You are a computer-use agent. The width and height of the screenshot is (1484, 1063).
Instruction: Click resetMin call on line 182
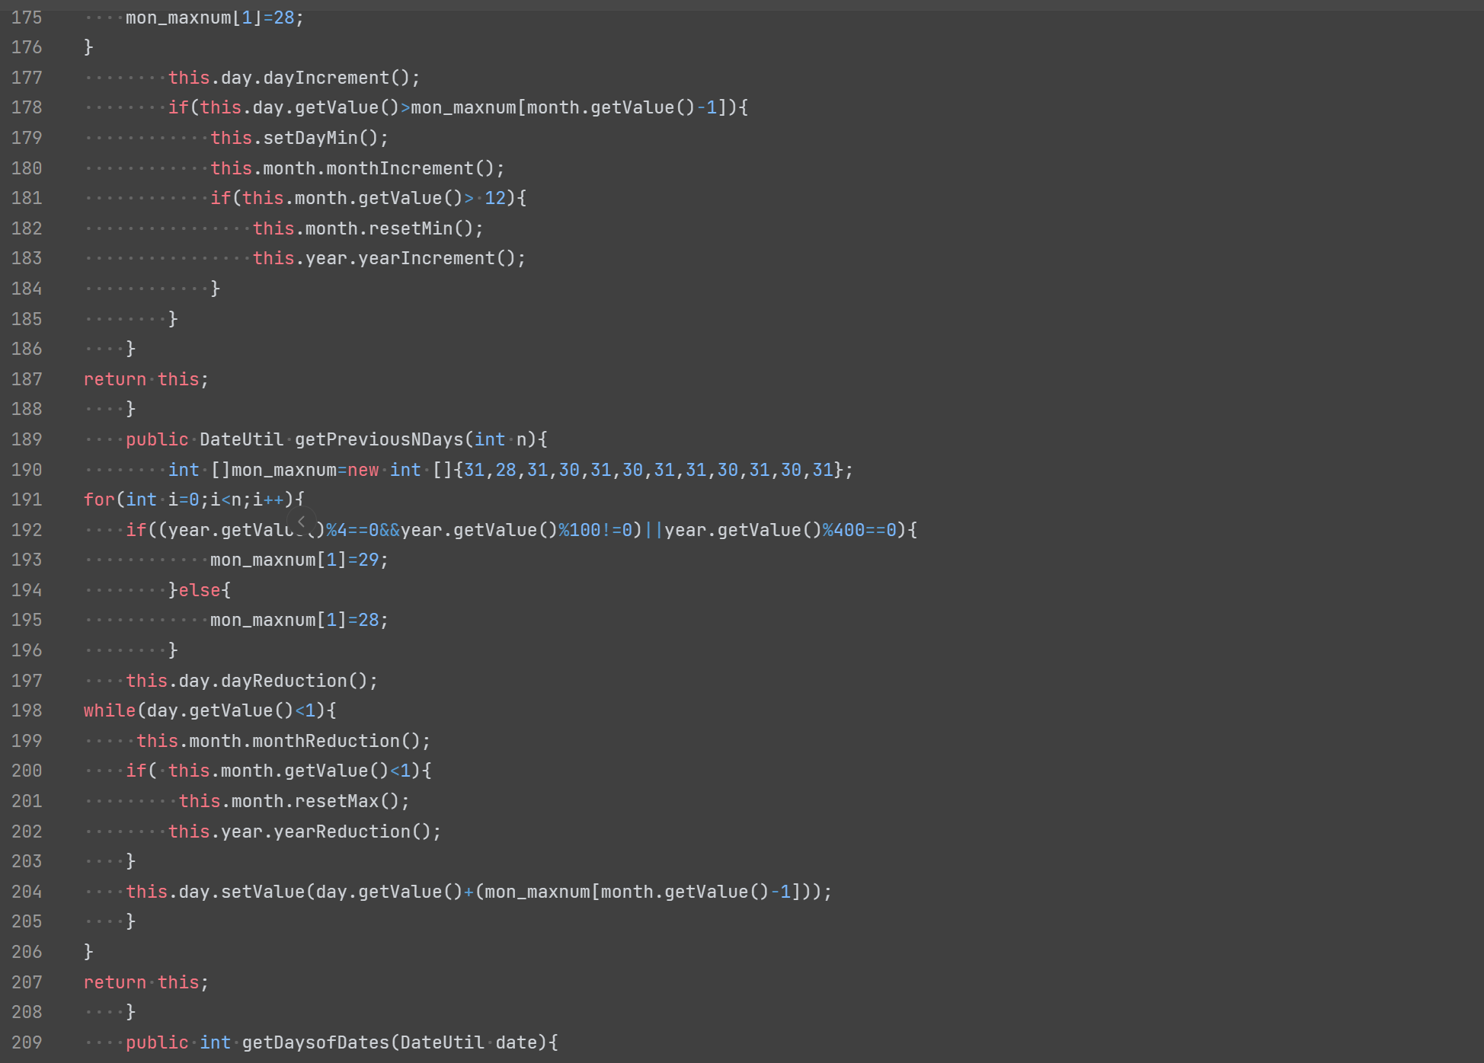tap(411, 228)
